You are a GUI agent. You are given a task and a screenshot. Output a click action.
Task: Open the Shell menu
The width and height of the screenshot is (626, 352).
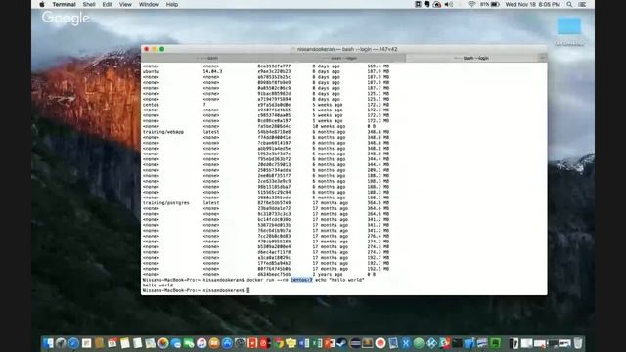pos(89,4)
